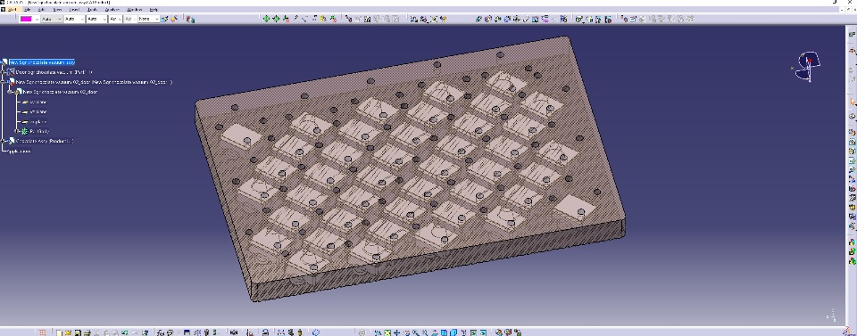The image size is (857, 336).
Task: Click the Save icon in bottom toolbar
Action: click(x=79, y=332)
